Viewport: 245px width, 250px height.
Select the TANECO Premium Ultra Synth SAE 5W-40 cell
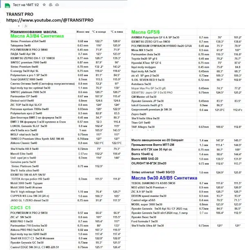37,139
